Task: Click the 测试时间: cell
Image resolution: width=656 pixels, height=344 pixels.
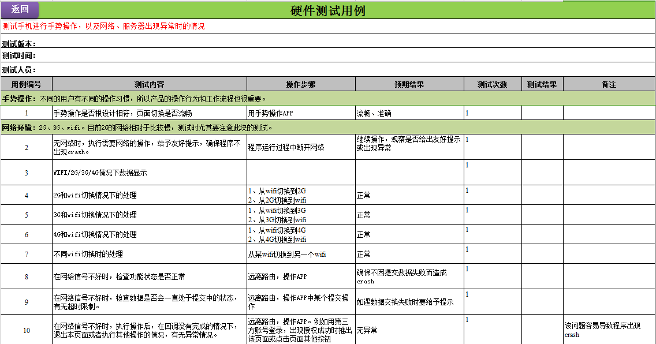Action: point(327,55)
